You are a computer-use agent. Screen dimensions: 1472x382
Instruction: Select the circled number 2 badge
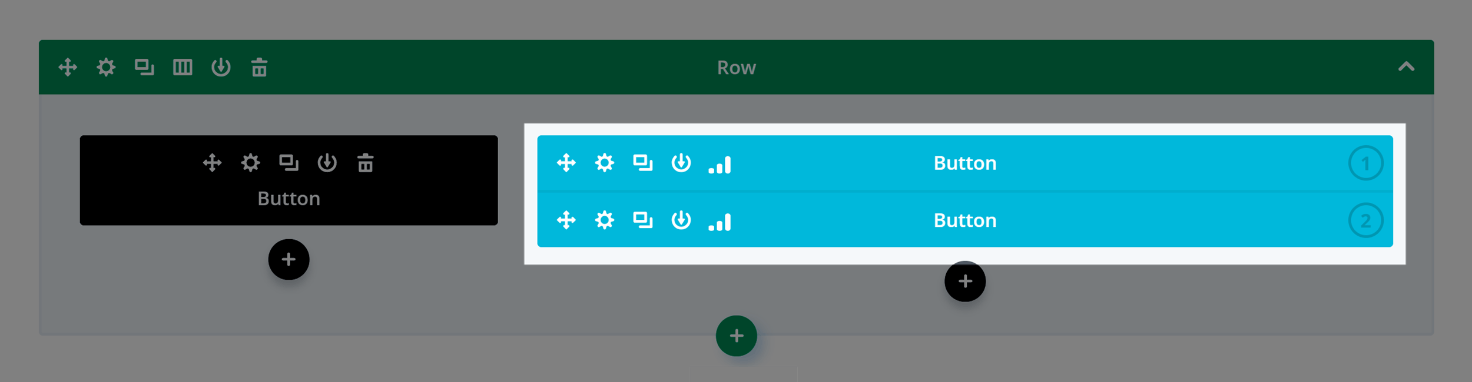(1365, 220)
